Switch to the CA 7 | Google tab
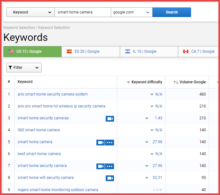220x195 pixels. click(x=198, y=51)
